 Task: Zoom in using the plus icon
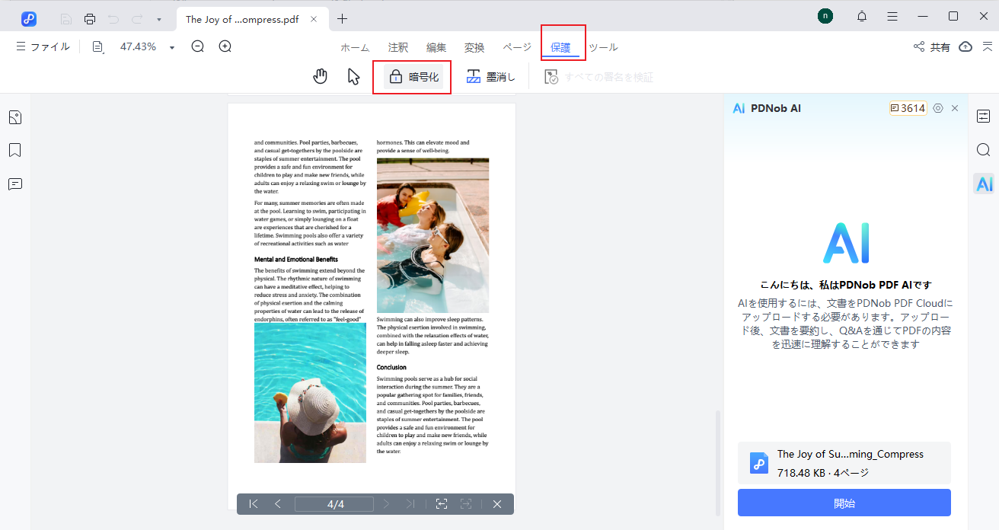pos(225,46)
